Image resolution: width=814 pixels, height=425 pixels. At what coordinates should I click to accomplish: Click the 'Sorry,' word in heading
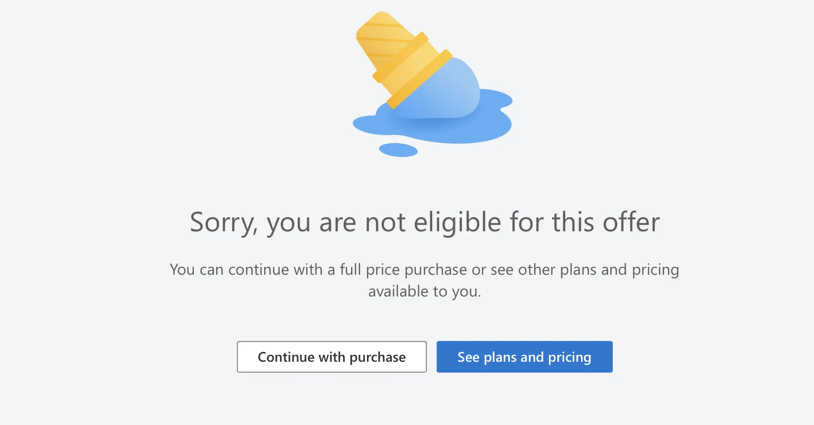pos(224,223)
